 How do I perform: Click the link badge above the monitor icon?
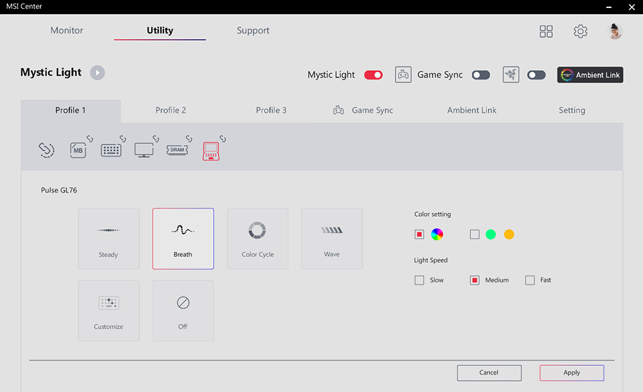coord(156,139)
